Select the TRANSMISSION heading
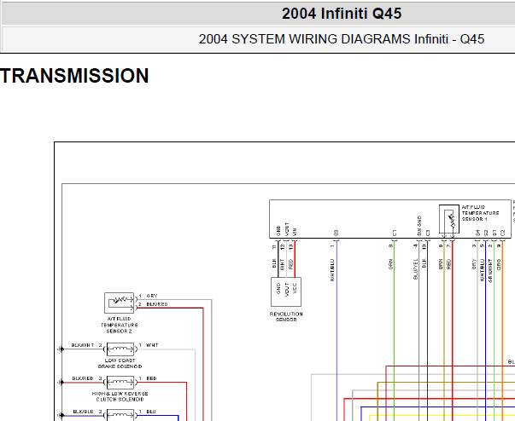The height and width of the screenshot is (421, 515). 74,76
